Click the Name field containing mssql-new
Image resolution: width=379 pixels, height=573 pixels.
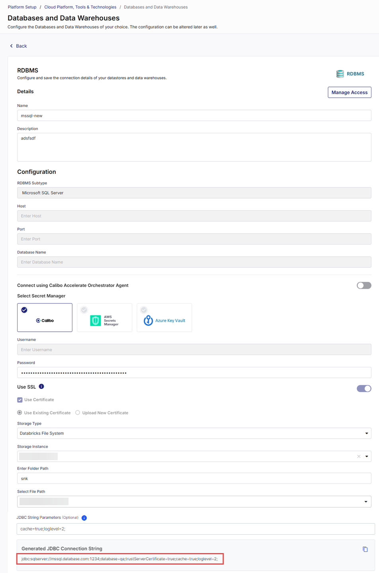[x=194, y=116]
